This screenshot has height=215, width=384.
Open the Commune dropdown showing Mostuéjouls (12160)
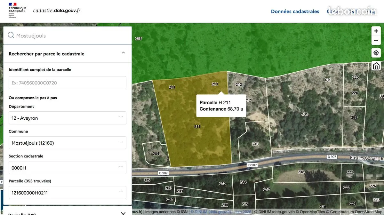pos(68,143)
